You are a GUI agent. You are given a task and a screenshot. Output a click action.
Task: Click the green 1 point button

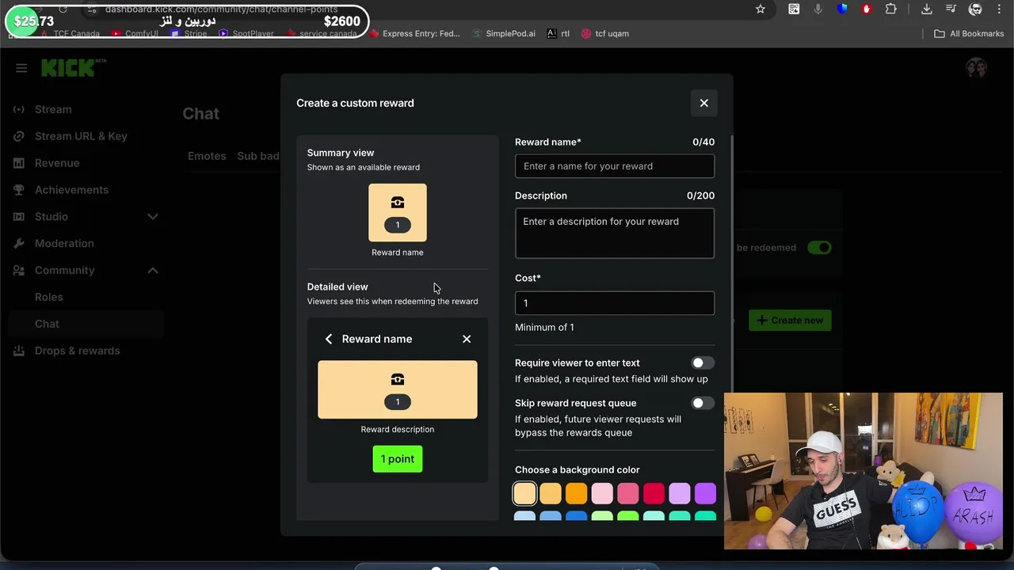398,459
